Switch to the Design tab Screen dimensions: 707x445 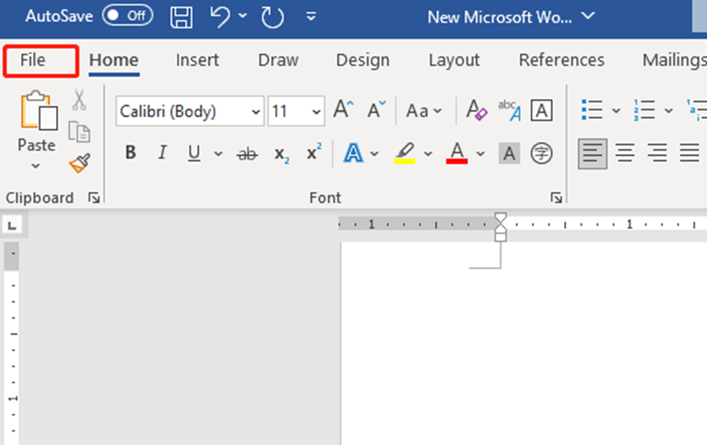tap(362, 60)
